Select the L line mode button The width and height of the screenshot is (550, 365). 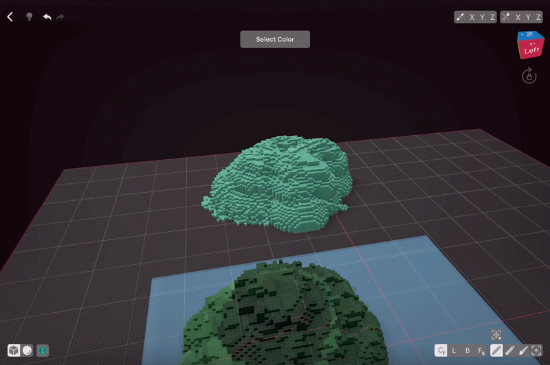click(454, 351)
